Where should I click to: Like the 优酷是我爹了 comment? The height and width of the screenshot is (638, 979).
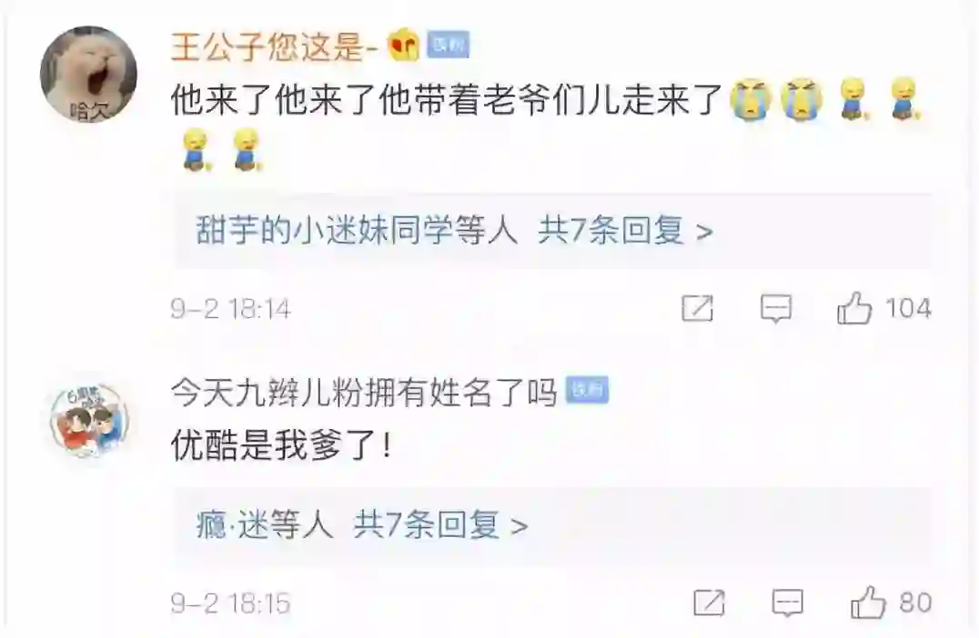point(868,603)
